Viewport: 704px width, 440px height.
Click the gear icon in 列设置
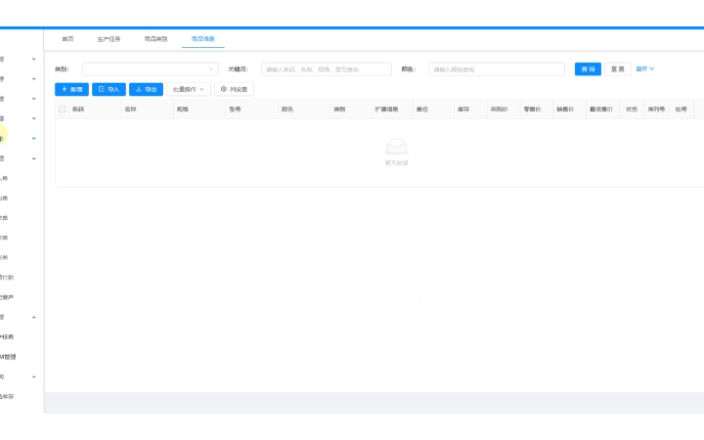click(x=224, y=89)
